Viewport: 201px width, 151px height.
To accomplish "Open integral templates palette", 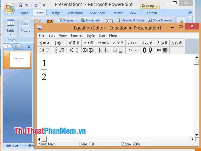I will (103, 50).
